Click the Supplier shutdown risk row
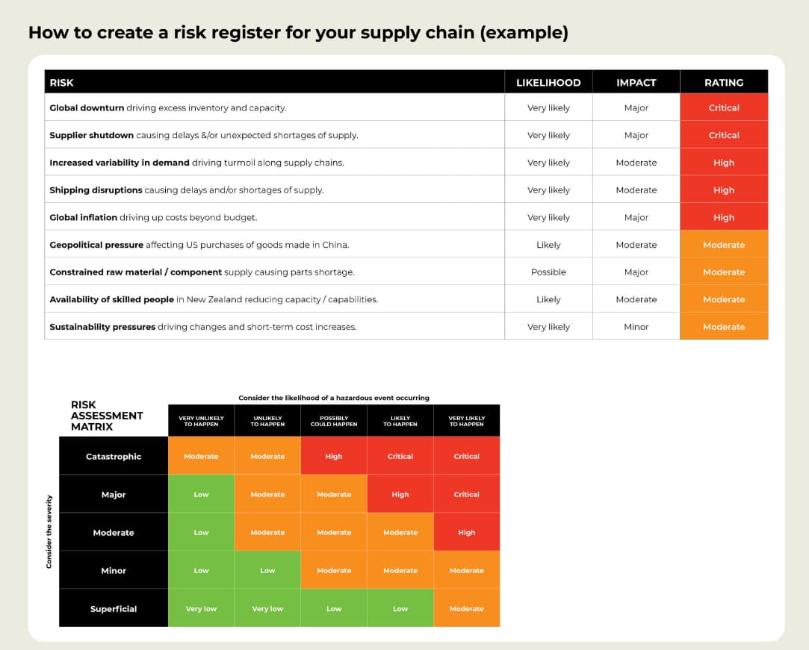Image resolution: width=809 pixels, height=650 pixels. (224, 134)
